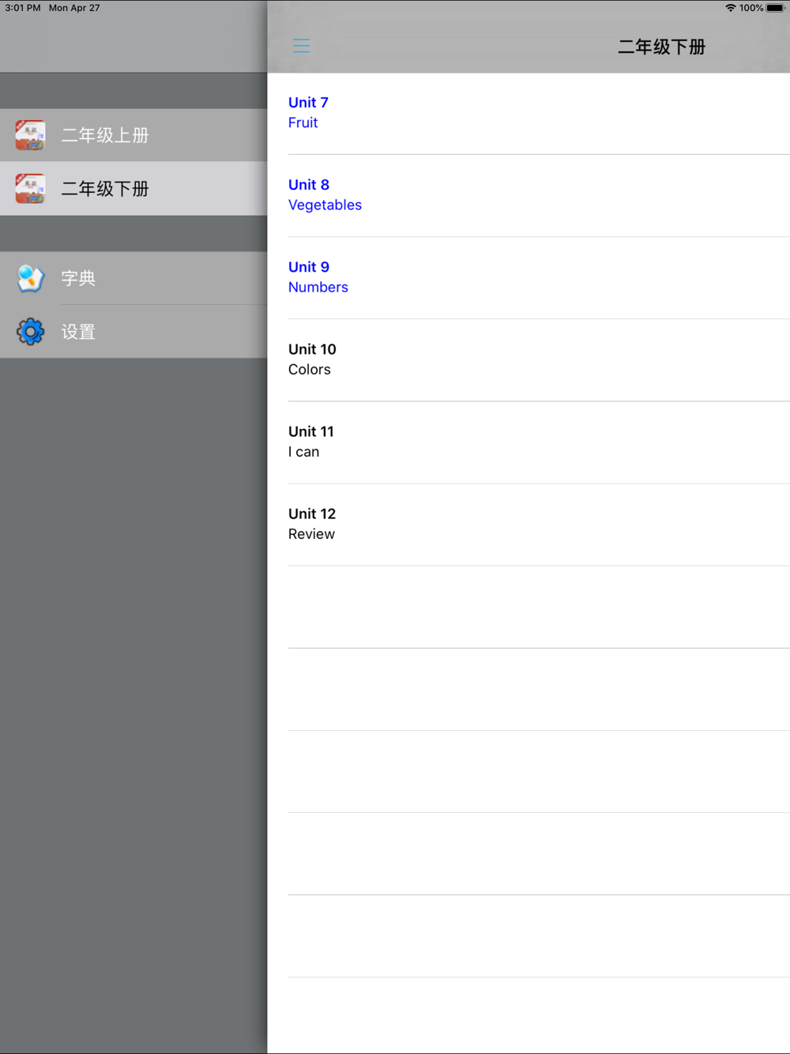Tap the Mon Apr 27 date
This screenshot has height=1054, width=790.
coord(74,8)
